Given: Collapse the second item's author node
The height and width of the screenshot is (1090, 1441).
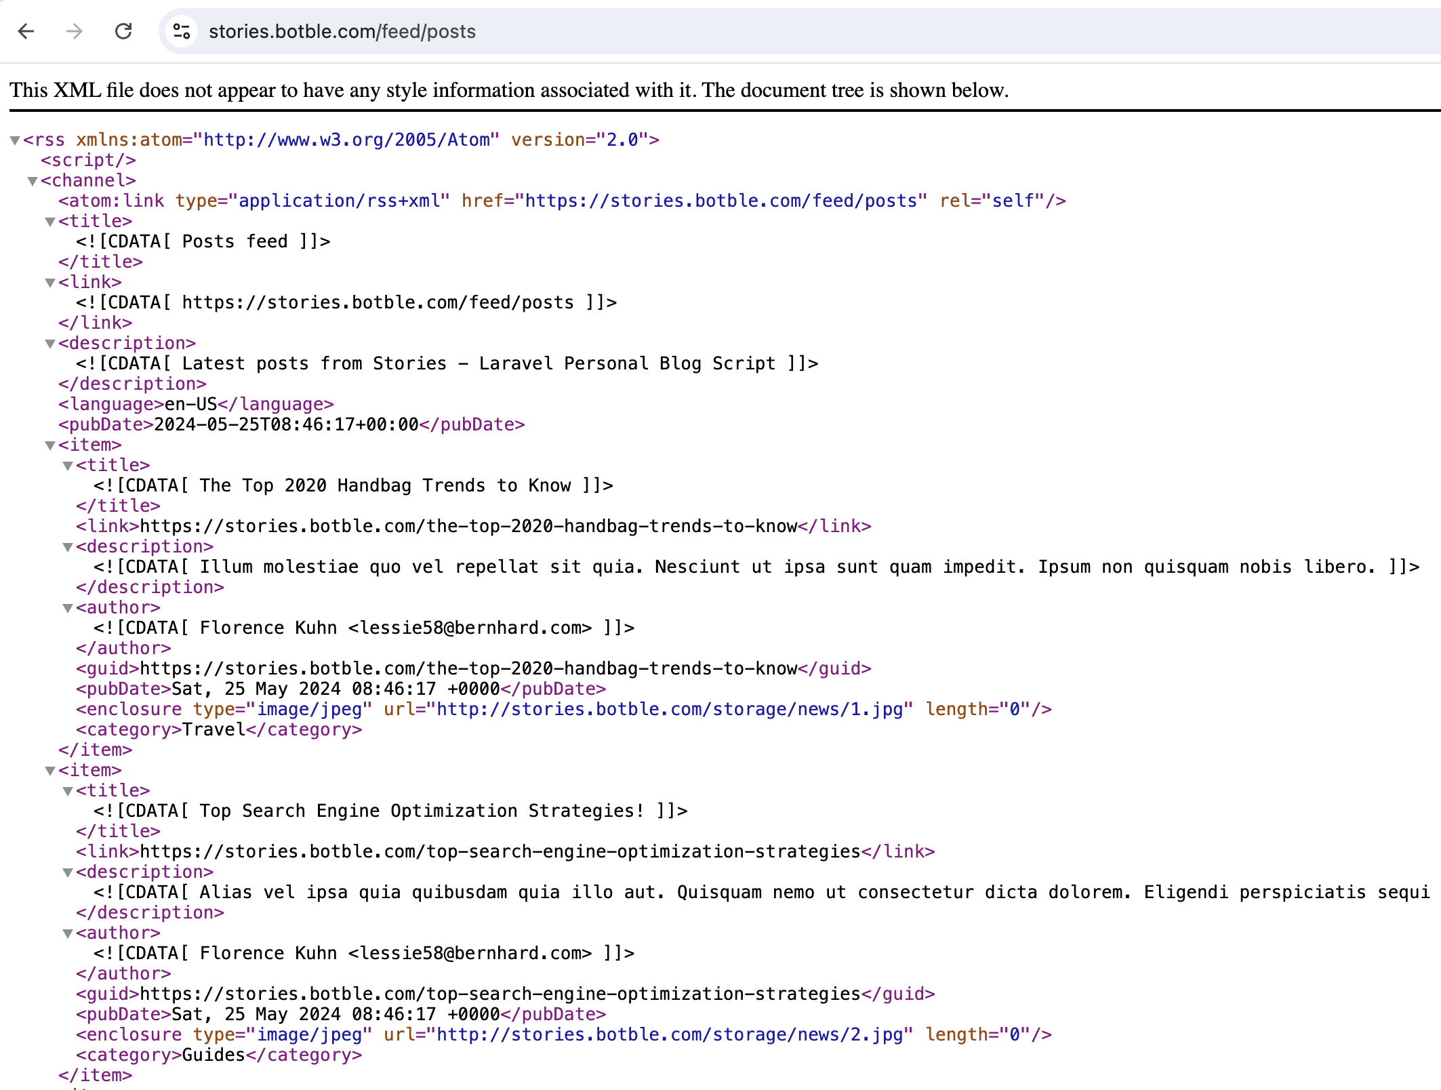Looking at the screenshot, I should pyautogui.click(x=67, y=933).
